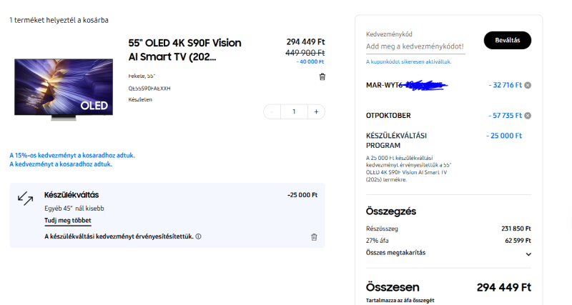Show trade-in discount info tooltip
Viewport: 572px width, 305px height.
199,236
